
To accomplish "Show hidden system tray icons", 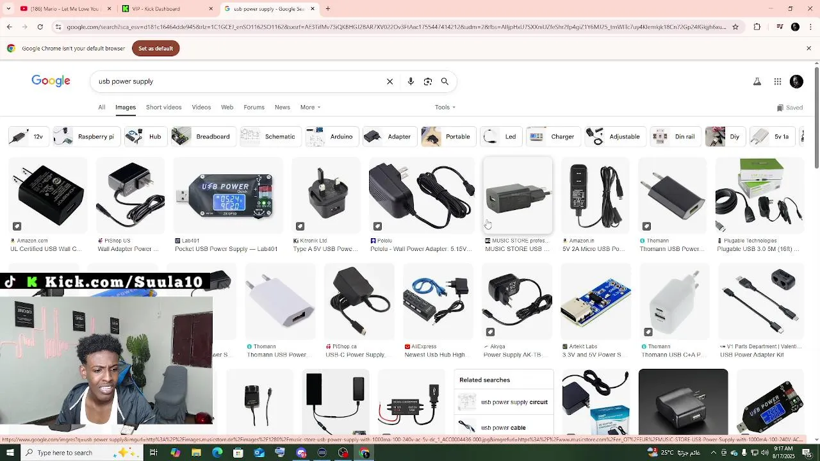I will [713, 453].
